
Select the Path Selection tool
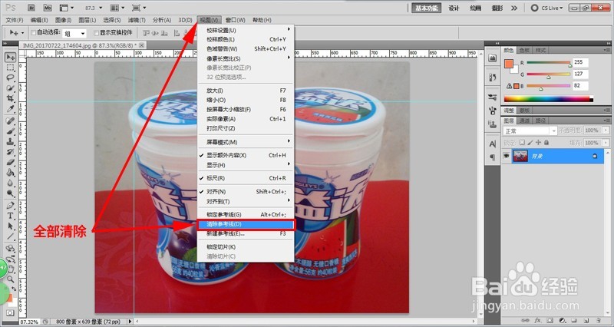11,226
